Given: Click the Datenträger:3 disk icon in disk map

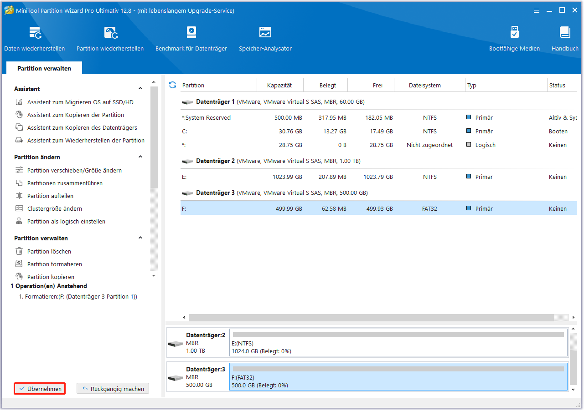Looking at the screenshot, I should [x=175, y=378].
